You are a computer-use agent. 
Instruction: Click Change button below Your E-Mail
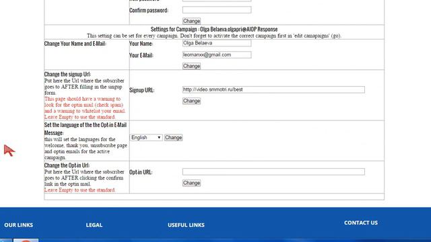(x=191, y=66)
